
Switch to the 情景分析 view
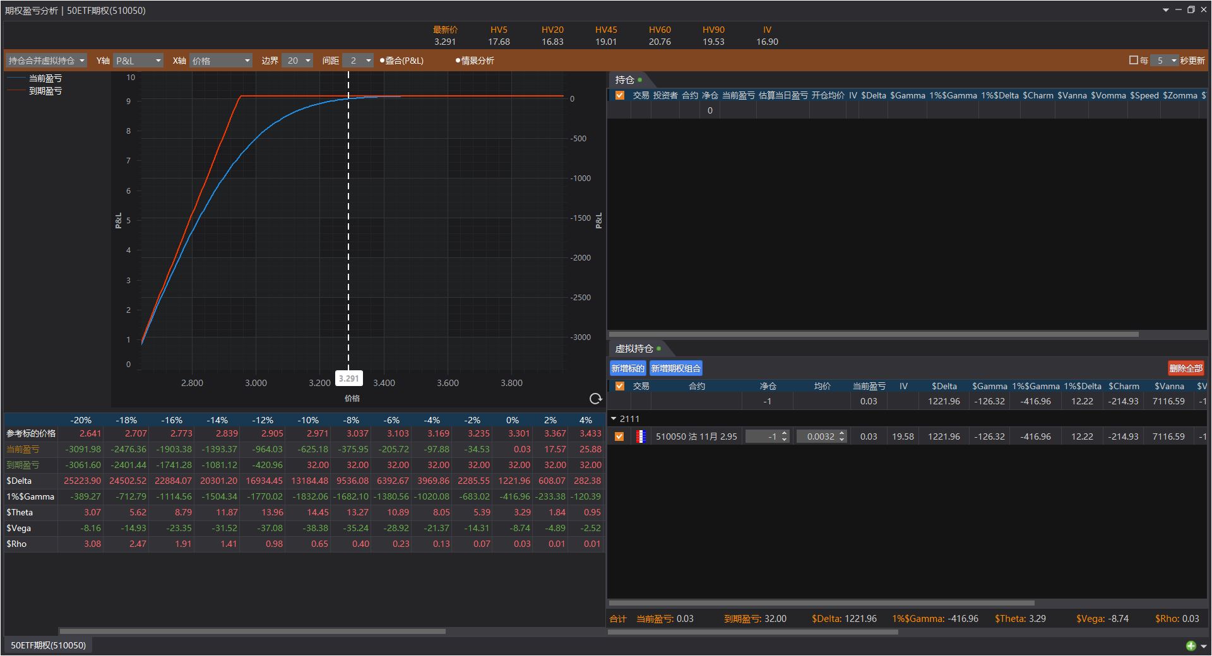tap(475, 61)
